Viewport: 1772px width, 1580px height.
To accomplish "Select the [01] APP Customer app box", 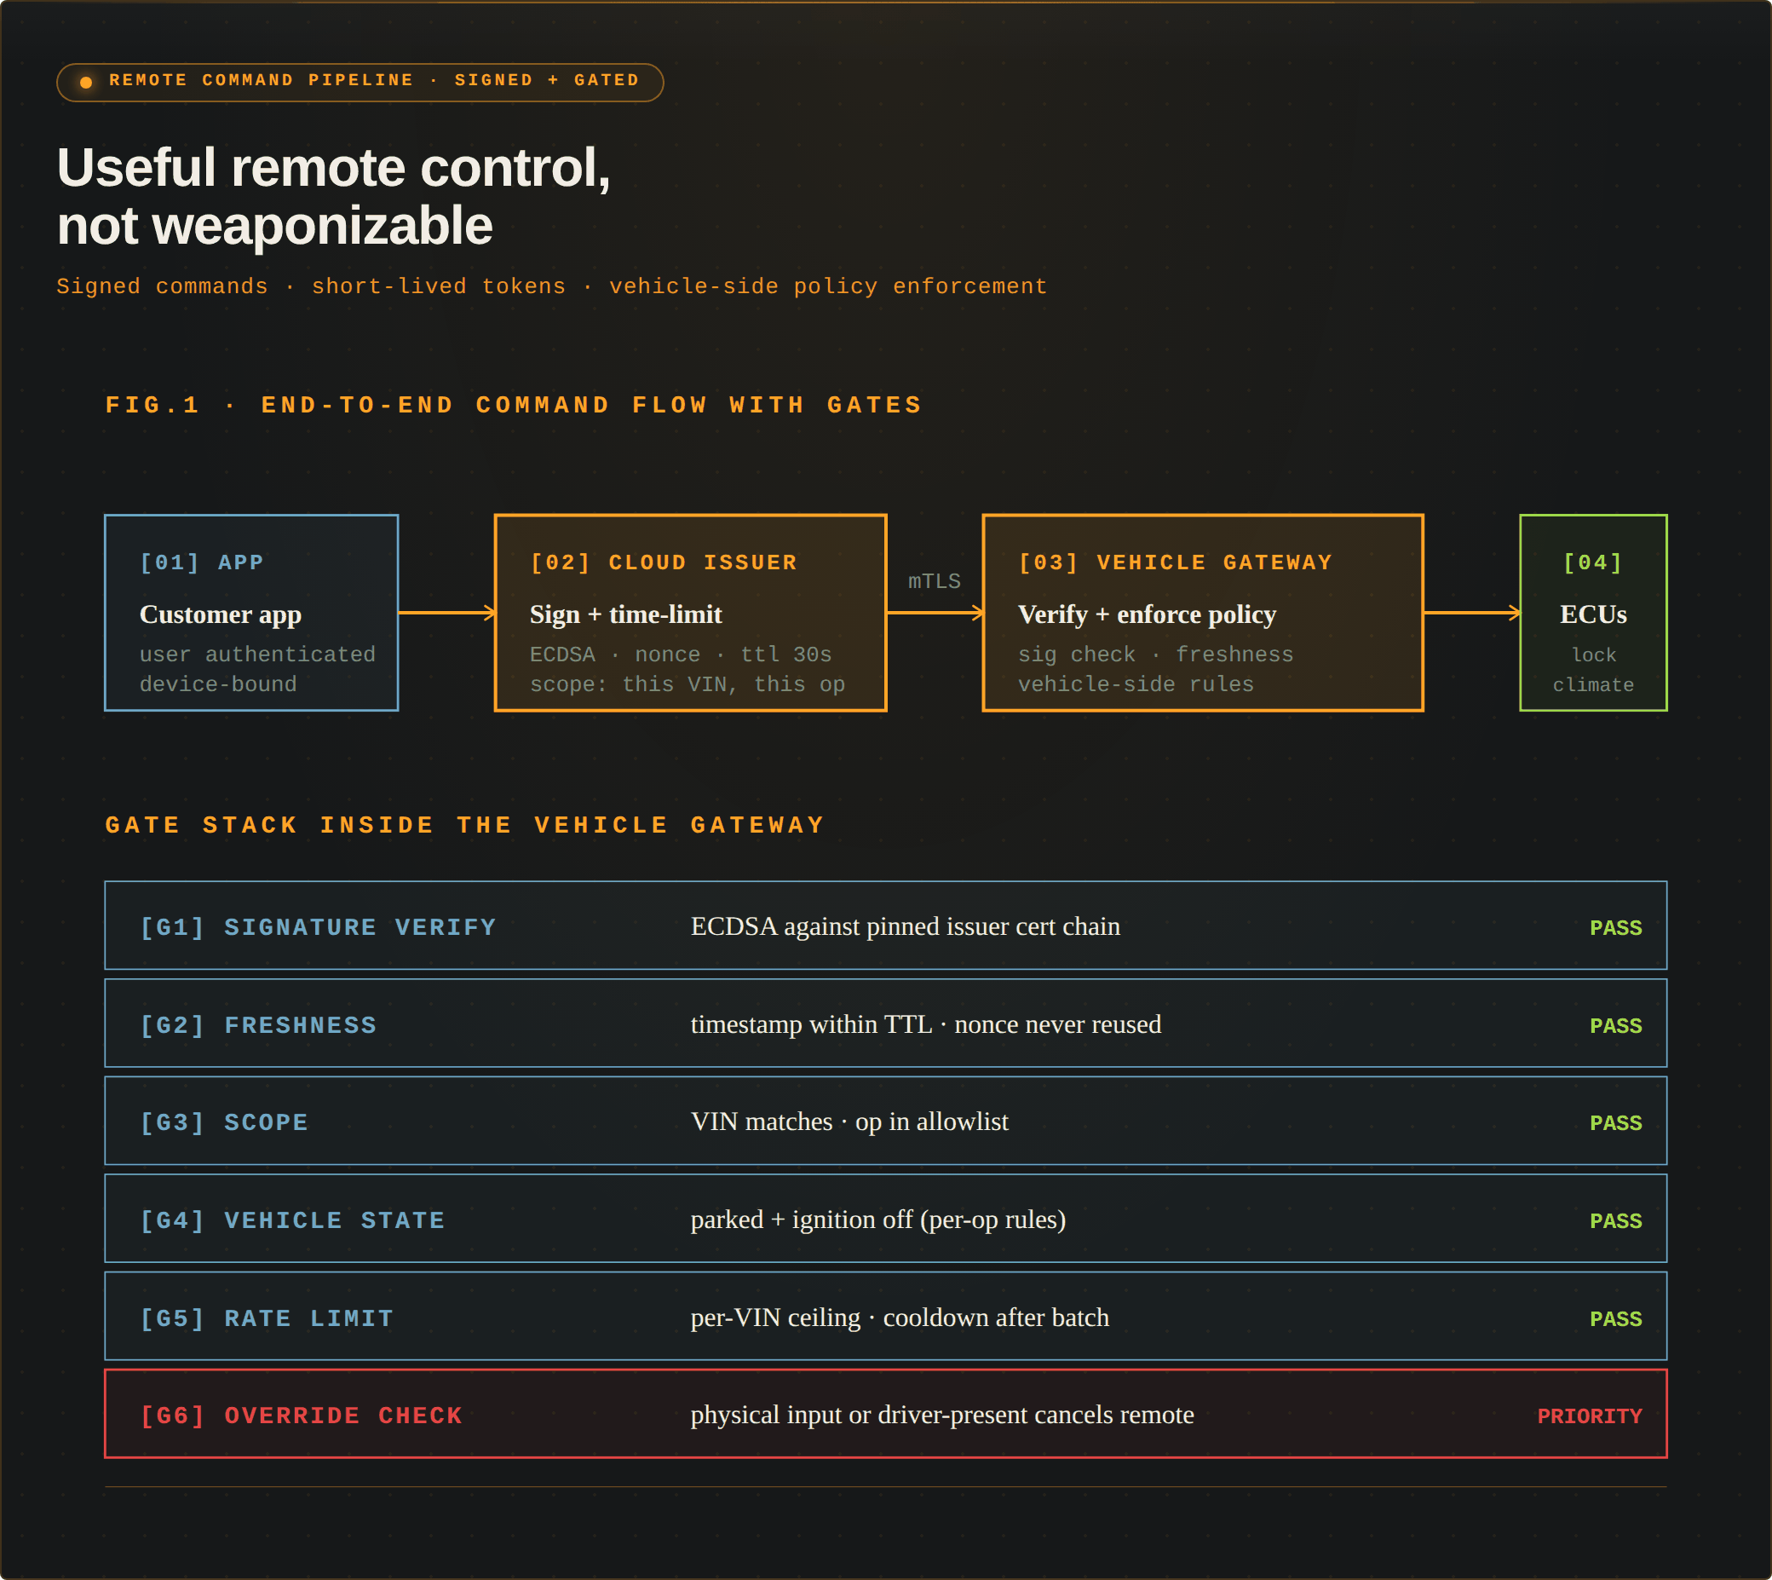I will 251,613.
